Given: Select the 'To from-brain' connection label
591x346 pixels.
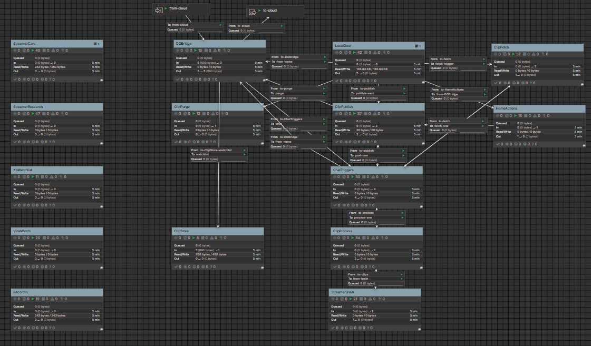Looking at the screenshot, I should point(358,279).
